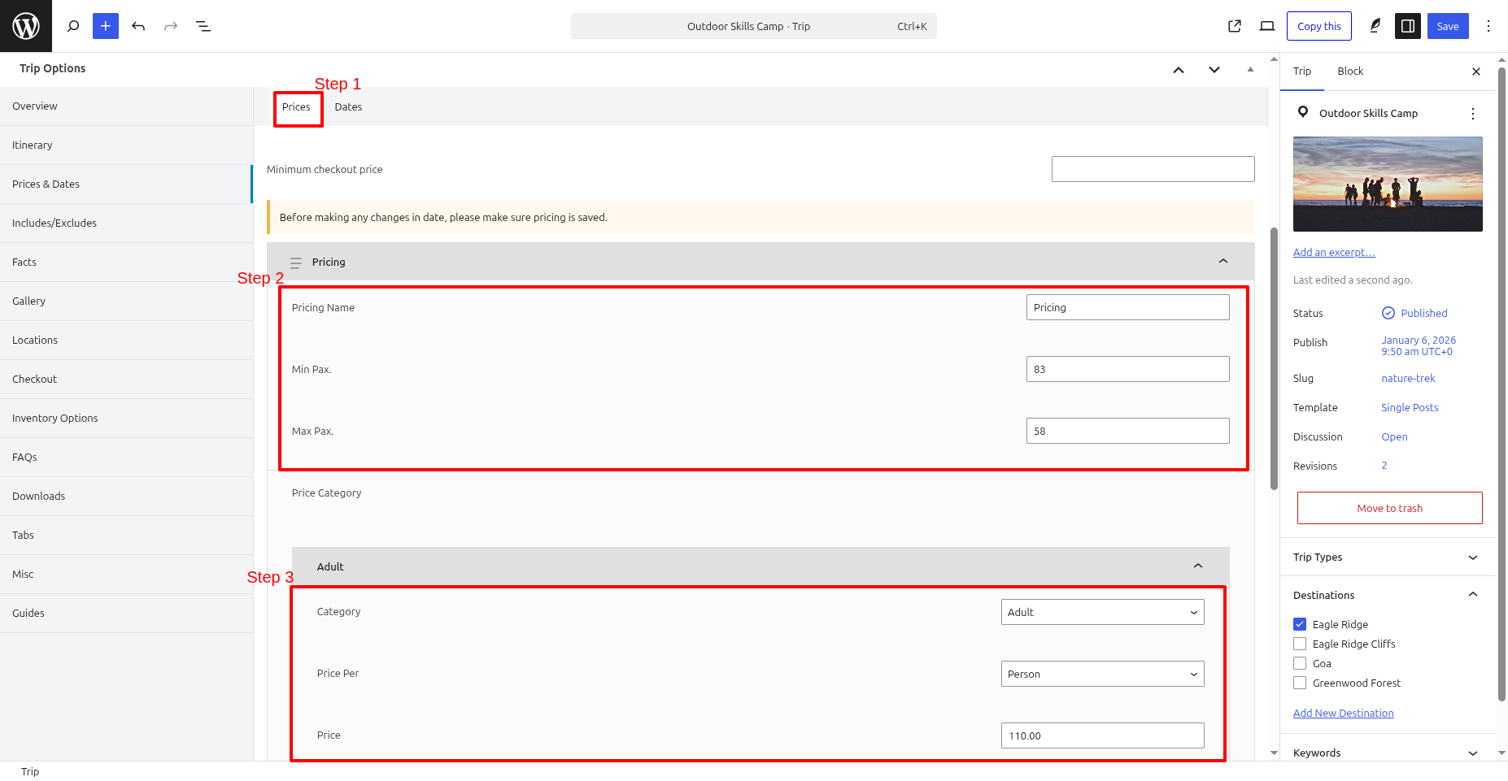
Task: Open the document overview list view
Action: click(203, 26)
